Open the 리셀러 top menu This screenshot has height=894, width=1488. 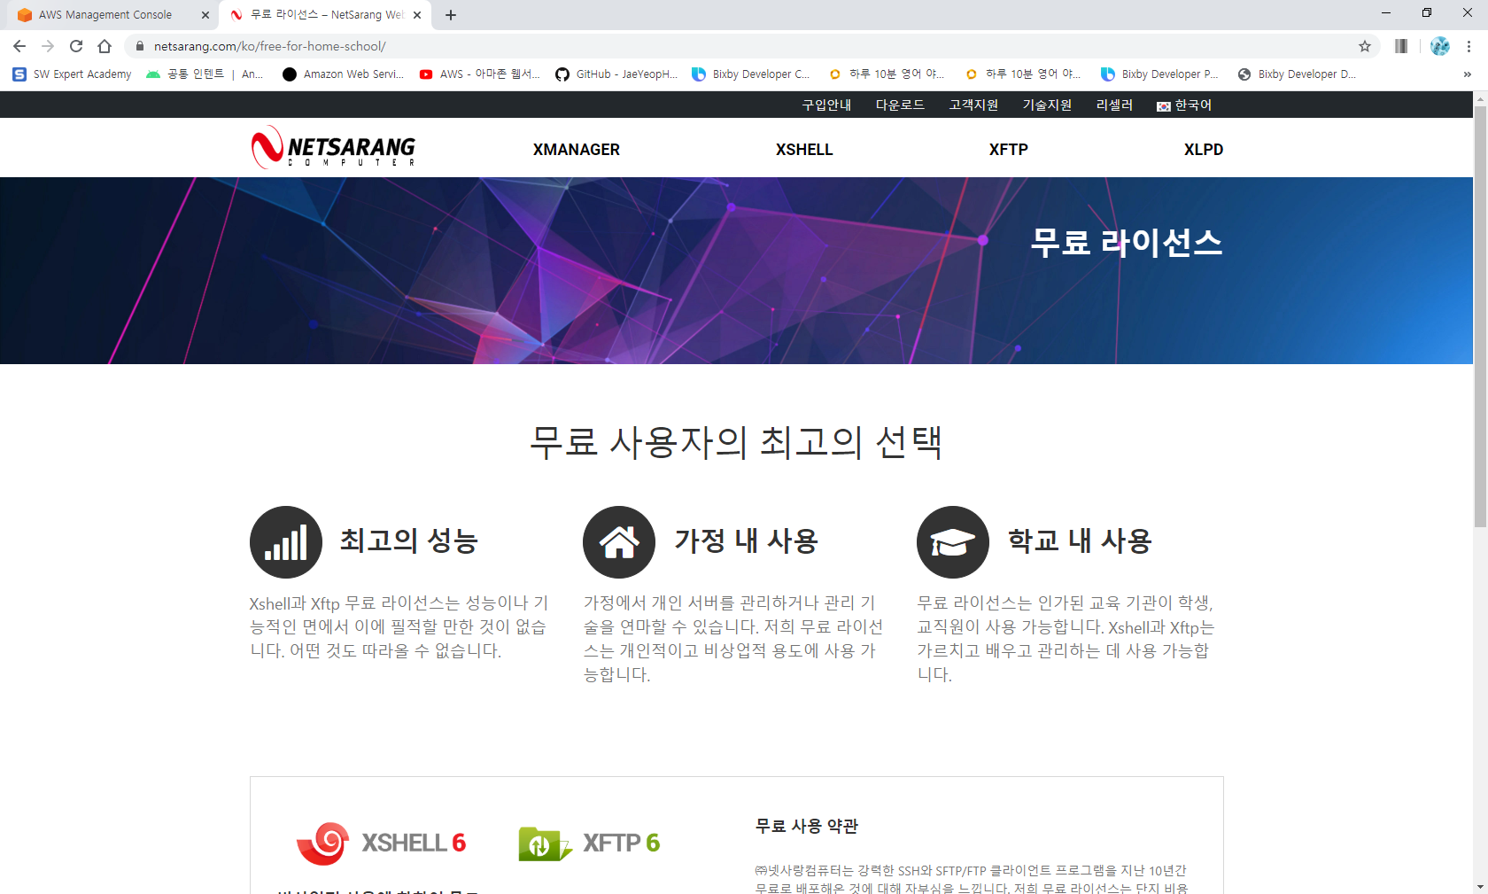(x=1114, y=105)
